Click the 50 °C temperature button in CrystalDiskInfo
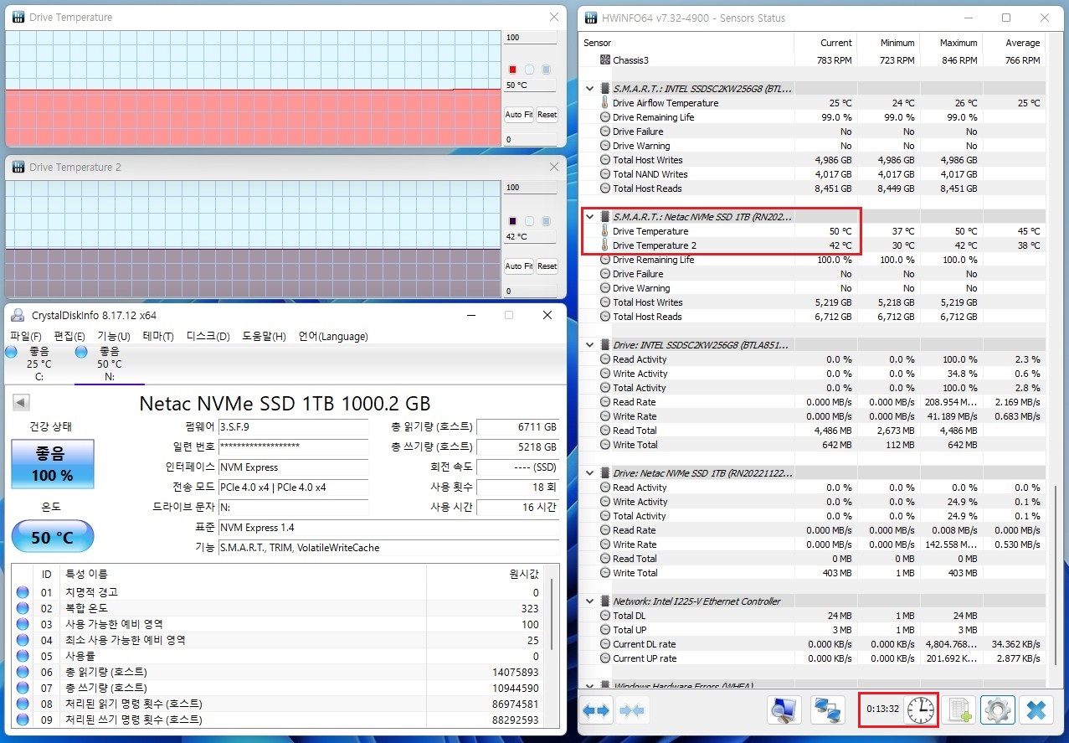The height and width of the screenshot is (743, 1069). coord(53,537)
